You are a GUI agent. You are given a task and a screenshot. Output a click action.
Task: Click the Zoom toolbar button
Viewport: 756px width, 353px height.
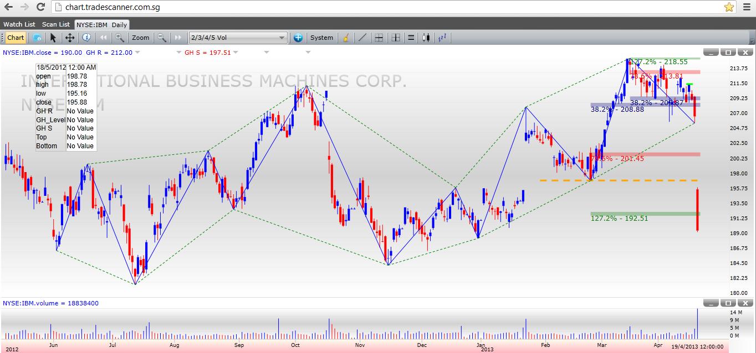(141, 38)
